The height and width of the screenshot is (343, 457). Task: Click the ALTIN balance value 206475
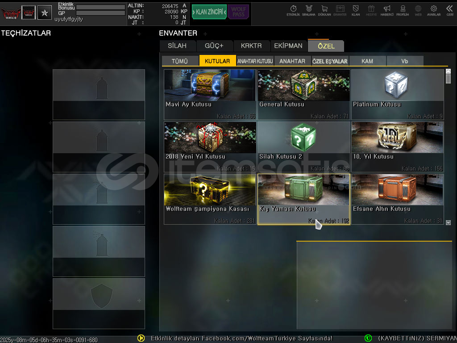click(170, 6)
